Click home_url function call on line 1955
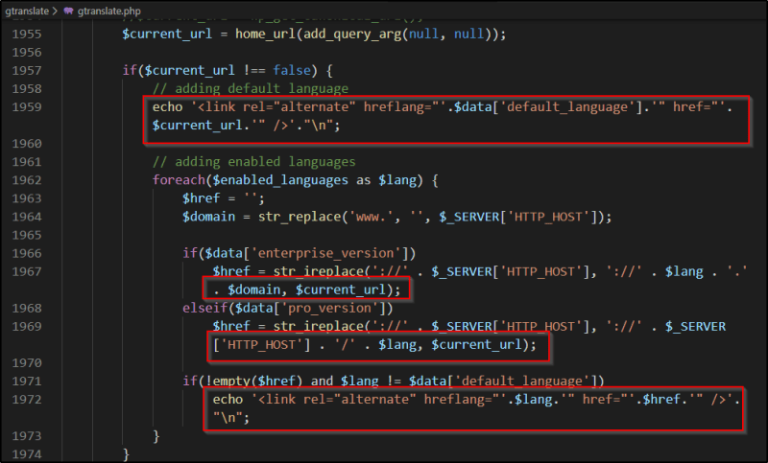 point(265,34)
